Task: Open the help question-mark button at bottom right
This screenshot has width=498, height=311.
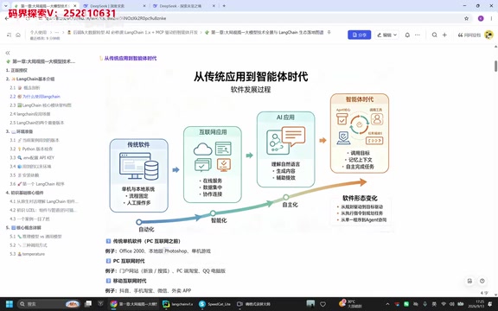Action: click(482, 281)
